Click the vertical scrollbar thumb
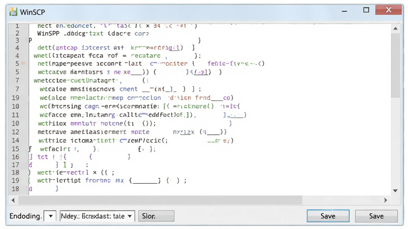The image size is (408, 229). tap(395, 66)
